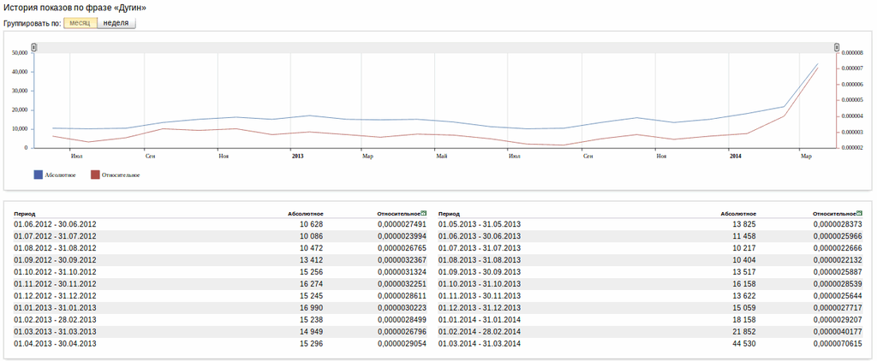Click green icon beside left Относительное header
877x361 pixels.
point(423,212)
